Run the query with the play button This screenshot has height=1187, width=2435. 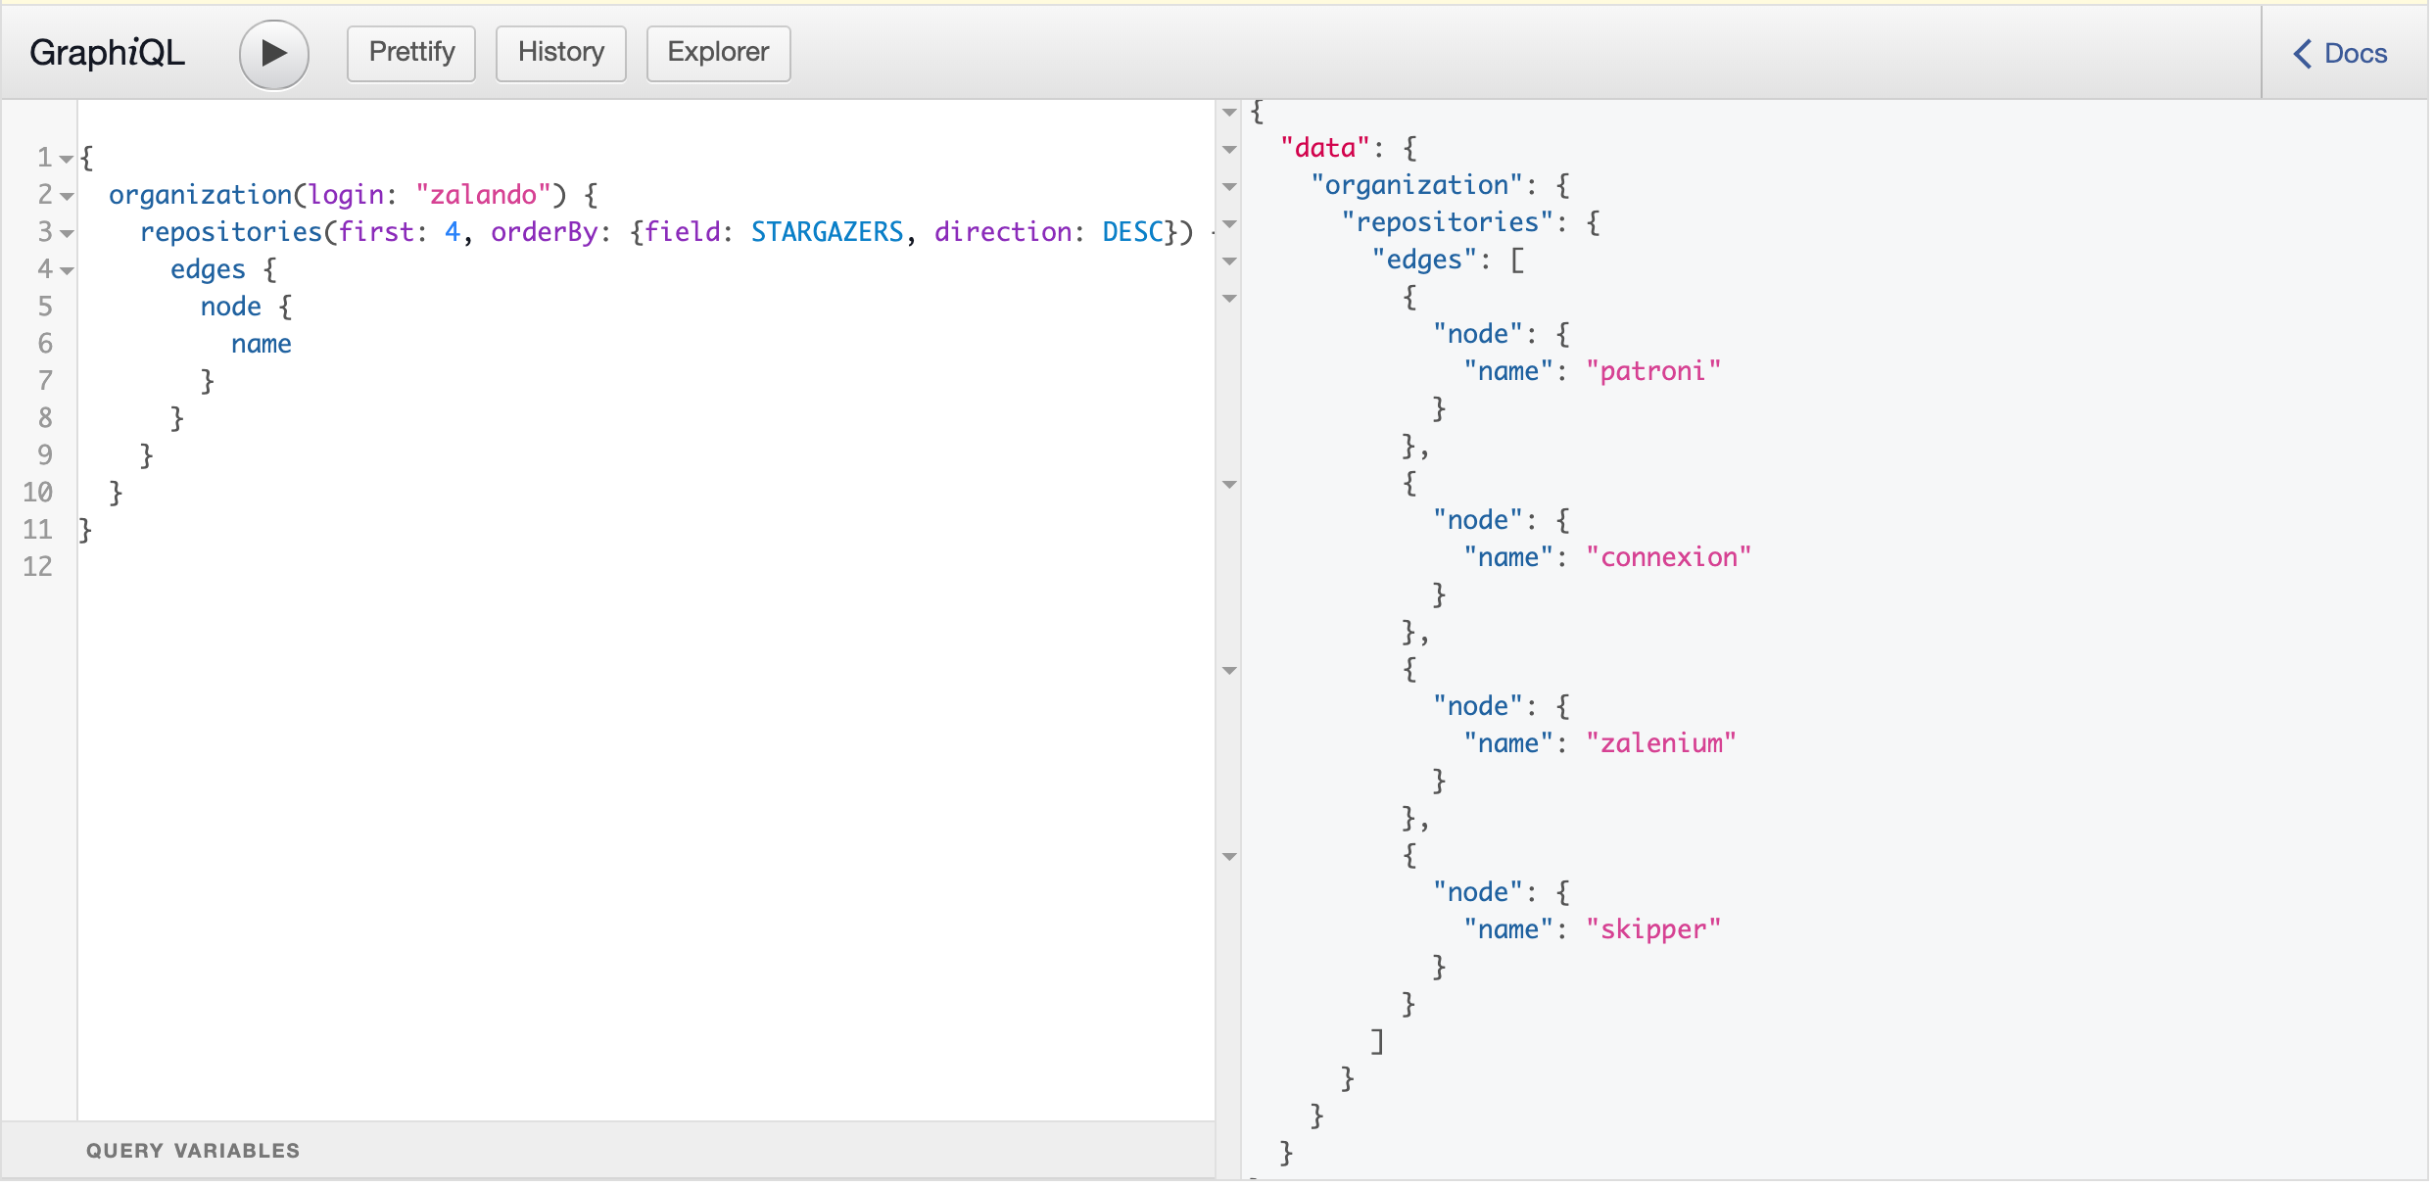click(274, 54)
